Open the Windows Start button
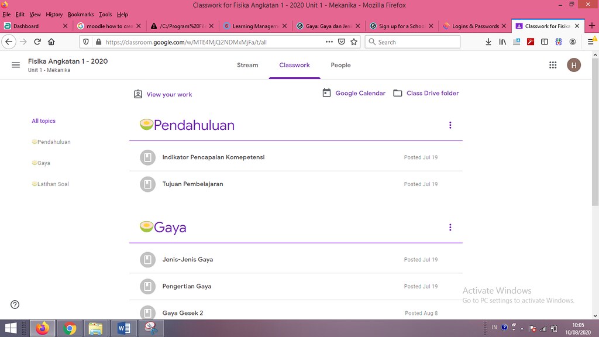Image resolution: width=599 pixels, height=337 pixels. click(11, 328)
